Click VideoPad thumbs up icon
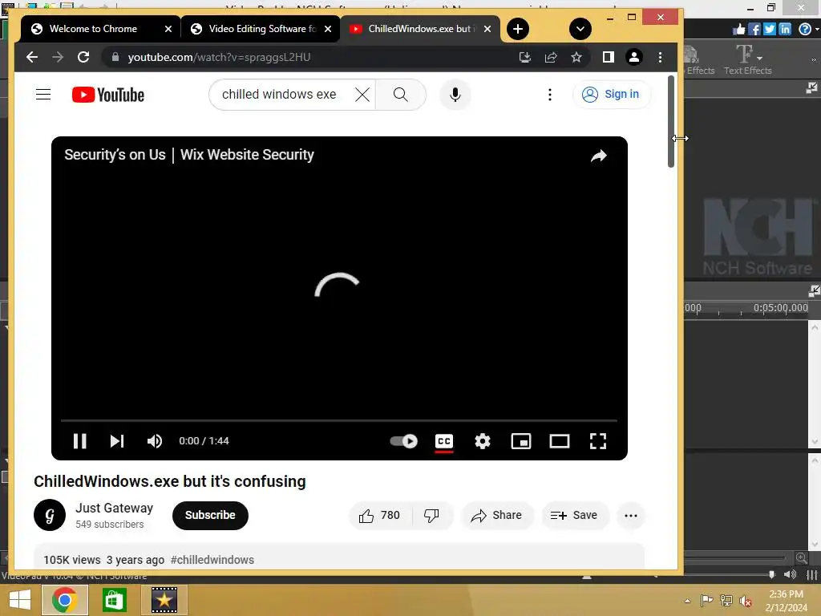Screen dimensions: 821x616 tap(738, 30)
